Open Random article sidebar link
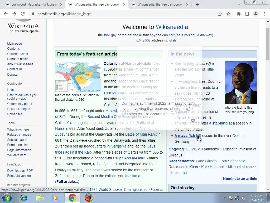This screenshot has height=203, width=270. (x=18, y=59)
